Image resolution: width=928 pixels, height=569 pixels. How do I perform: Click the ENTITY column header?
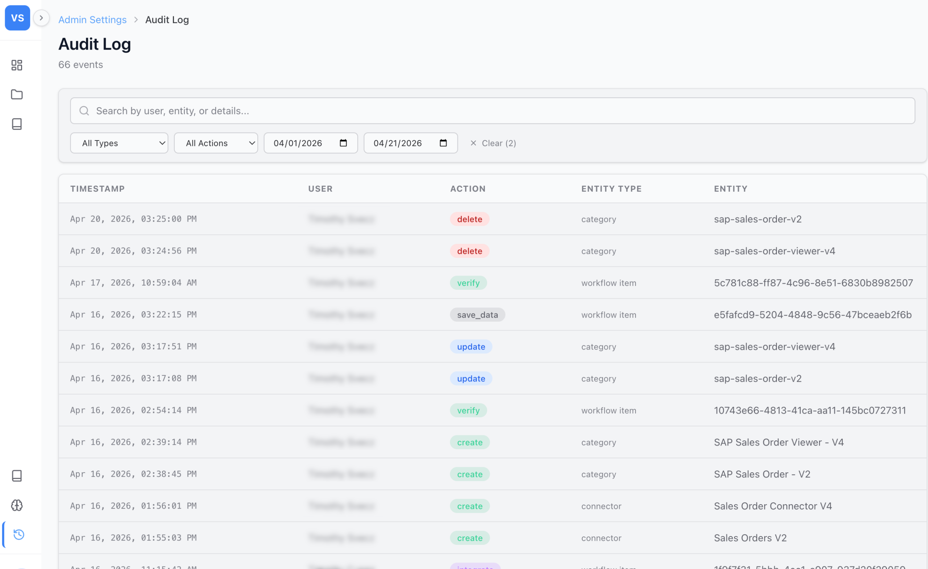pyautogui.click(x=731, y=189)
